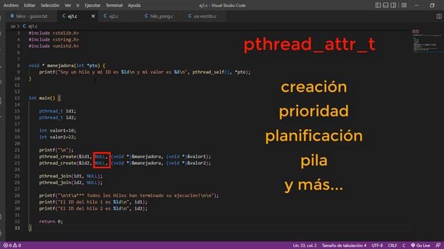Viewport: 444px width, 249px height.
Task: Click 'pthread_join(id1, NULL);' line
Action: [71, 176]
